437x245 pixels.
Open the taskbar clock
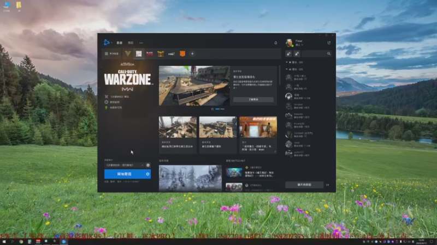click(421, 242)
